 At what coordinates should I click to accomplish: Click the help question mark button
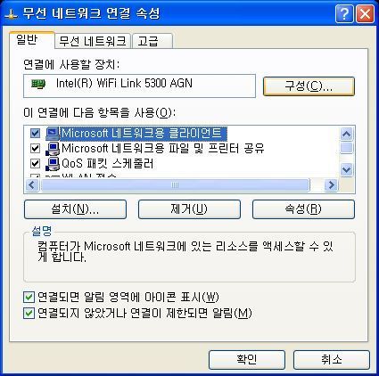click(x=344, y=13)
